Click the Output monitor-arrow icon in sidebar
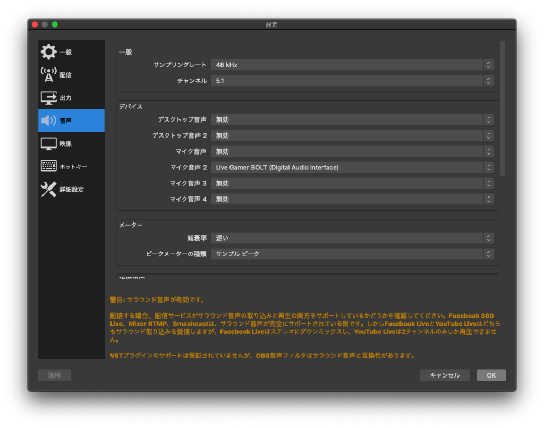This screenshot has height=428, width=544. pos(48,98)
